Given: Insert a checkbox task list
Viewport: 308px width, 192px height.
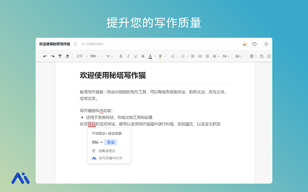Looking at the screenshot, I should click(192, 57).
